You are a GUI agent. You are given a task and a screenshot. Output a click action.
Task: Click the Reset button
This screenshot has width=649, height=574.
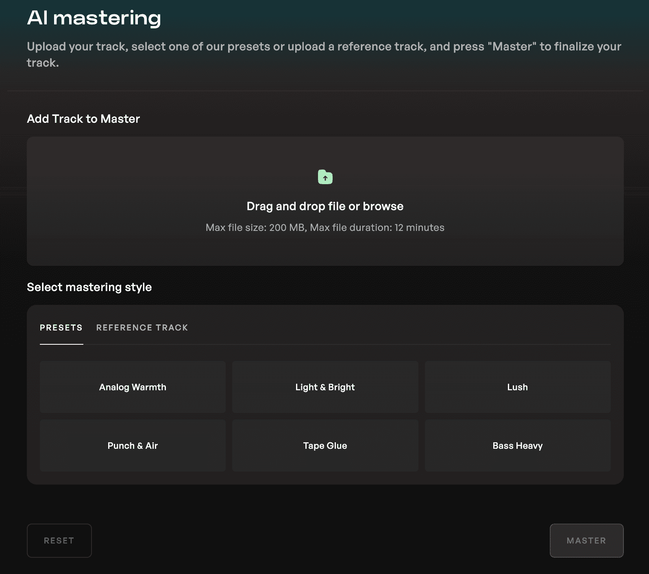(59, 541)
